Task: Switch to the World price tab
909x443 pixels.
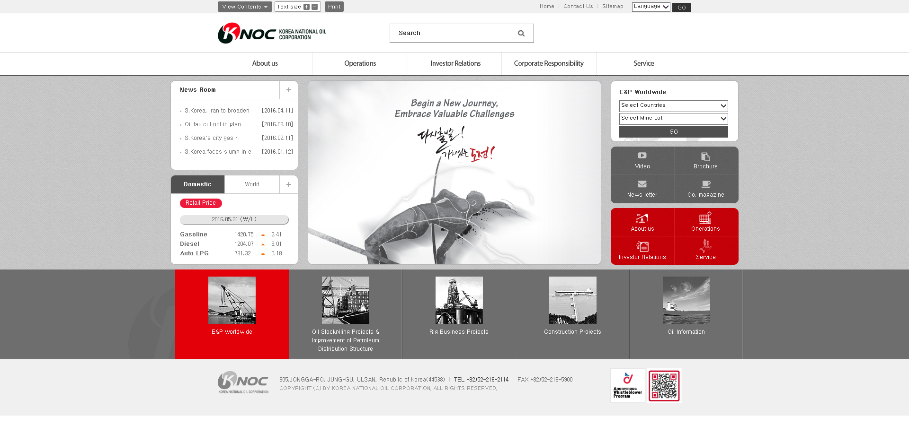Action: point(252,184)
